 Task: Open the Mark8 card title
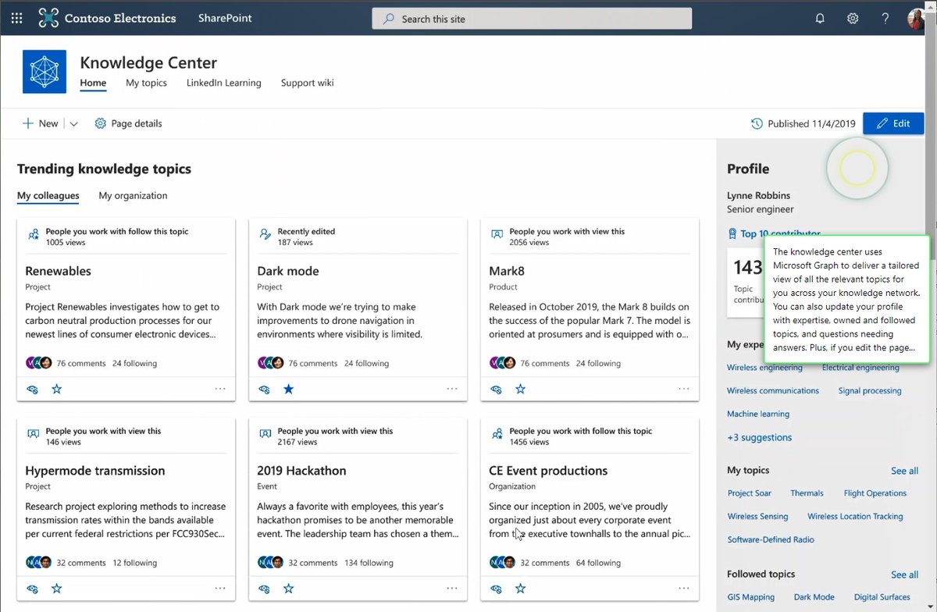(508, 271)
